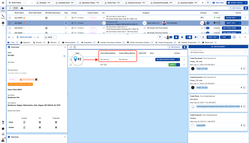Open the Vendor Proposal grid icon

point(56,127)
